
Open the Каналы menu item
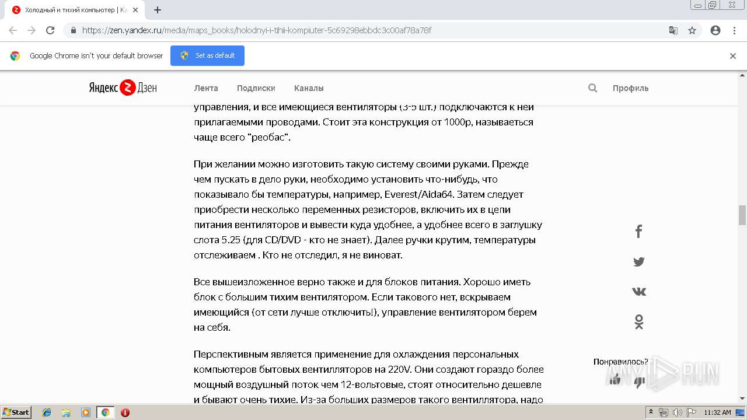point(309,88)
